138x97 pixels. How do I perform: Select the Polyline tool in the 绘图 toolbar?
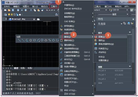click(x=27, y=40)
